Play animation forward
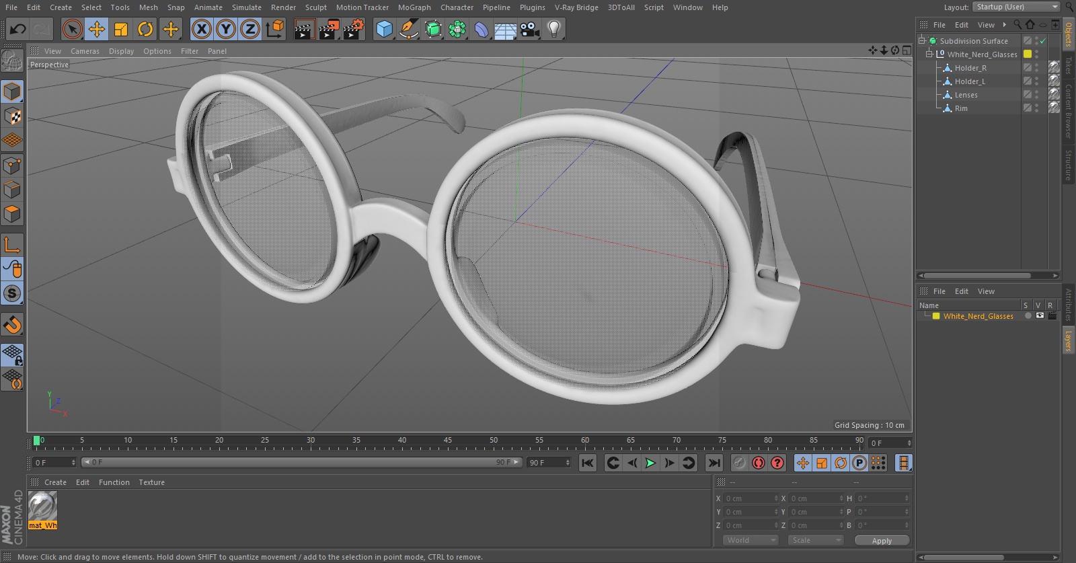 point(650,463)
